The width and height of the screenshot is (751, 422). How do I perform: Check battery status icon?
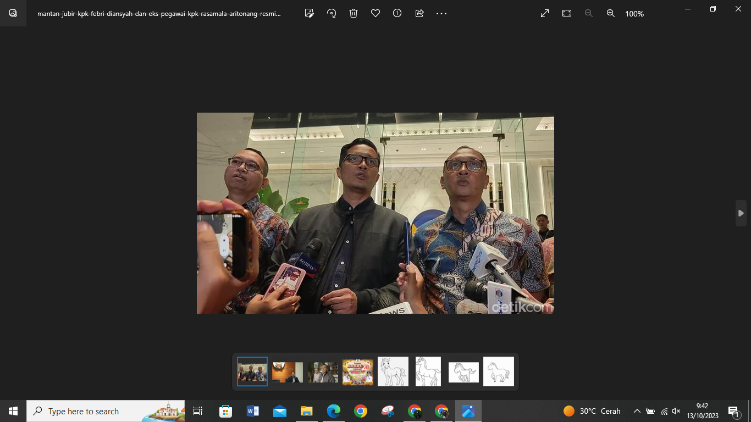(650, 411)
